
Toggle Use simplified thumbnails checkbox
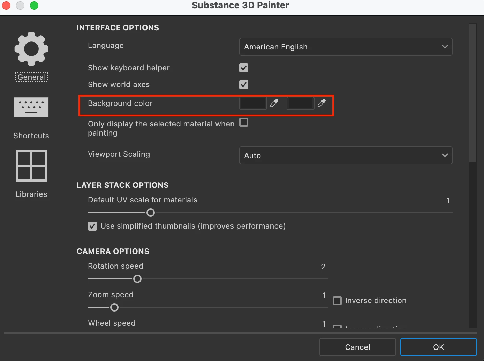(x=92, y=226)
